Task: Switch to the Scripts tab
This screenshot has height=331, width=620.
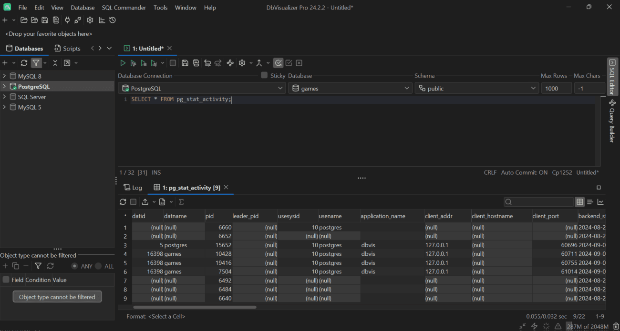Action: pyautogui.click(x=67, y=49)
